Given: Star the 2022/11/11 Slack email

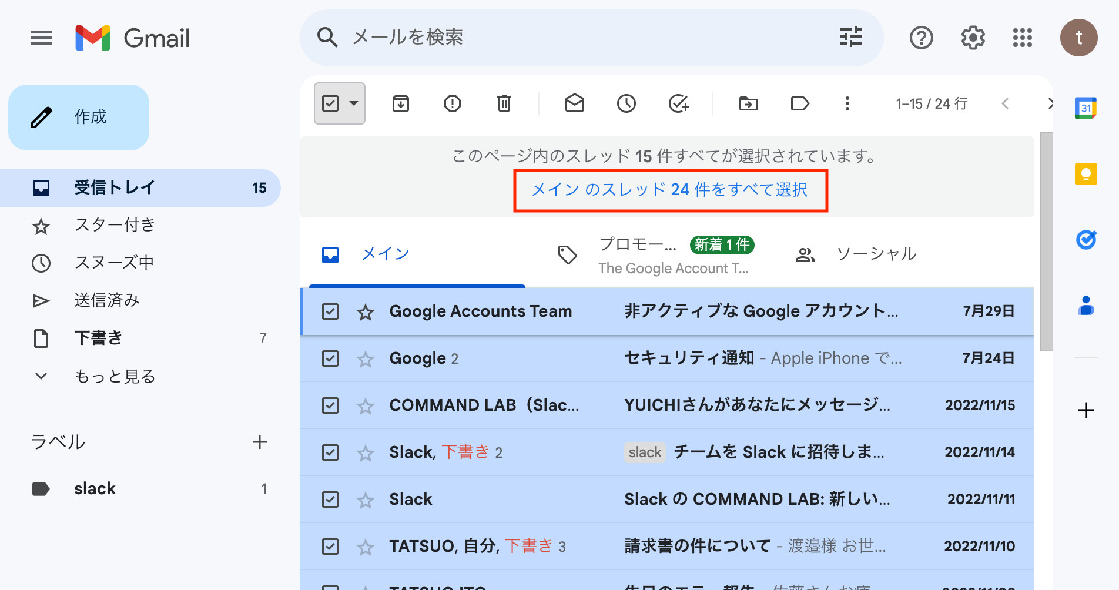Looking at the screenshot, I should (366, 500).
